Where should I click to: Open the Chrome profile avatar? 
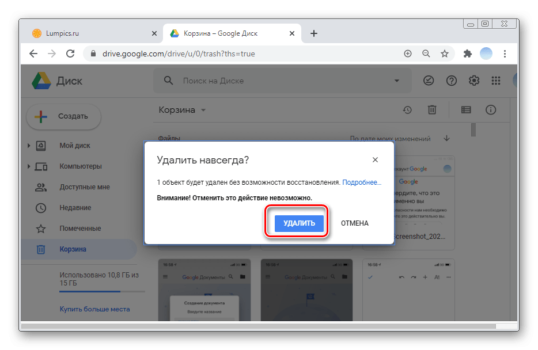click(486, 54)
